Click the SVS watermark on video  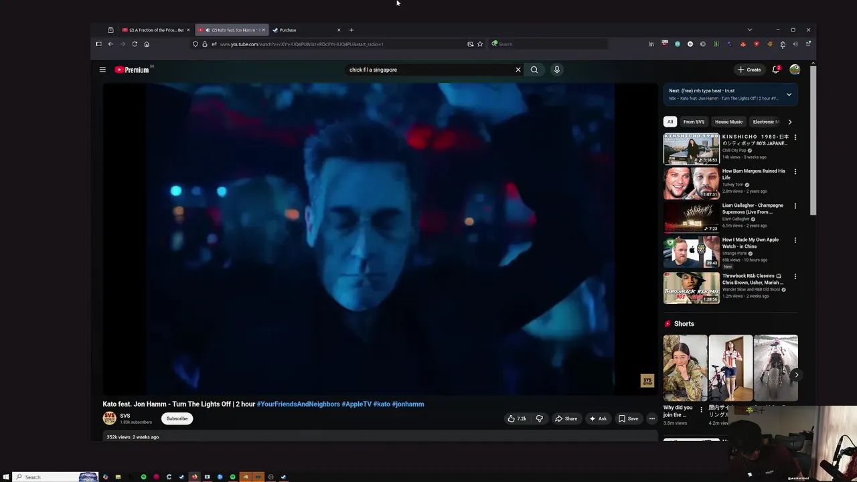[647, 381]
